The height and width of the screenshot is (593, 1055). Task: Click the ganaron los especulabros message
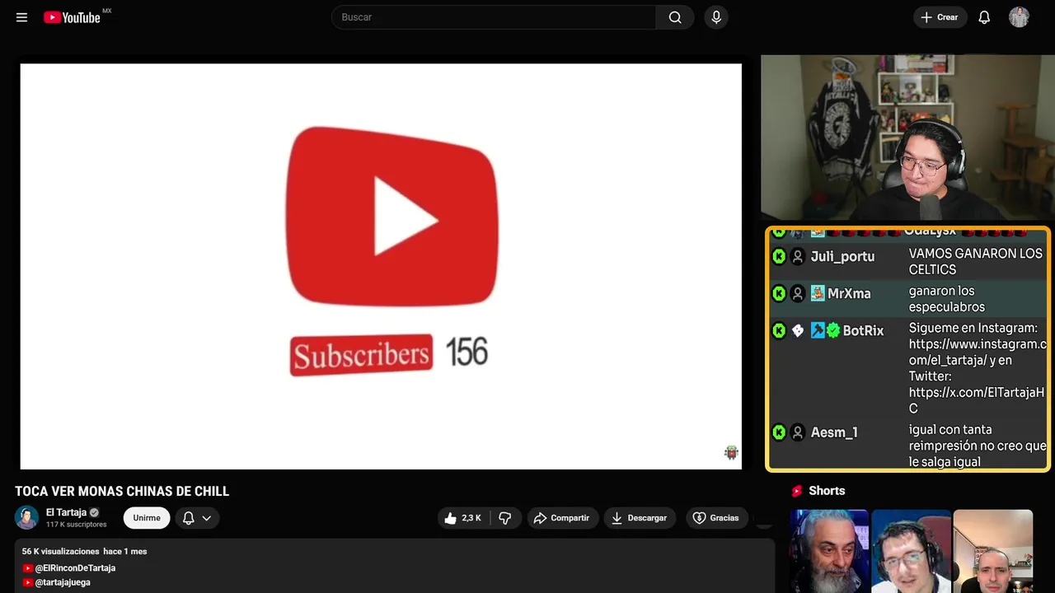pyautogui.click(x=947, y=299)
